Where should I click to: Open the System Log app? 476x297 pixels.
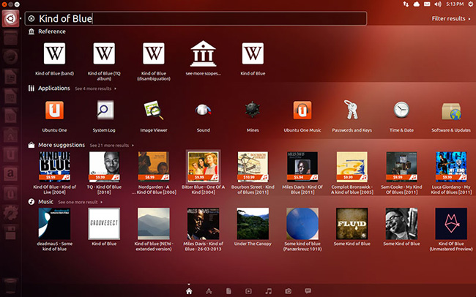tap(104, 110)
